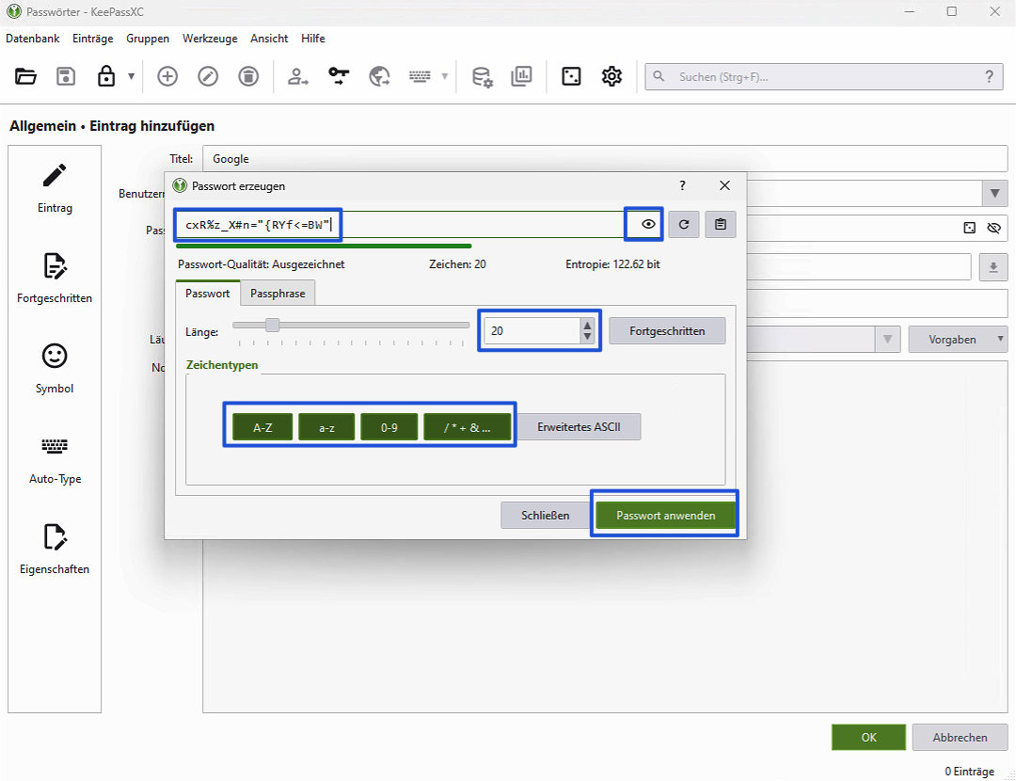Click the open database folder icon
Screen dimensions: 1016x781
coord(25,77)
